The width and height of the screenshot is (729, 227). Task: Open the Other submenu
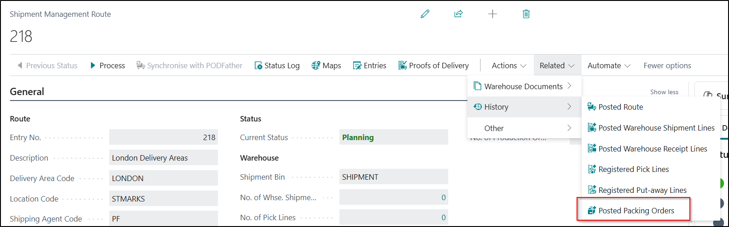tap(523, 128)
